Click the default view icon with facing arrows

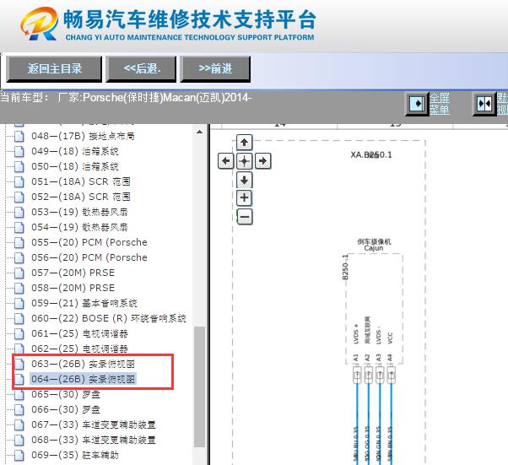tap(484, 104)
